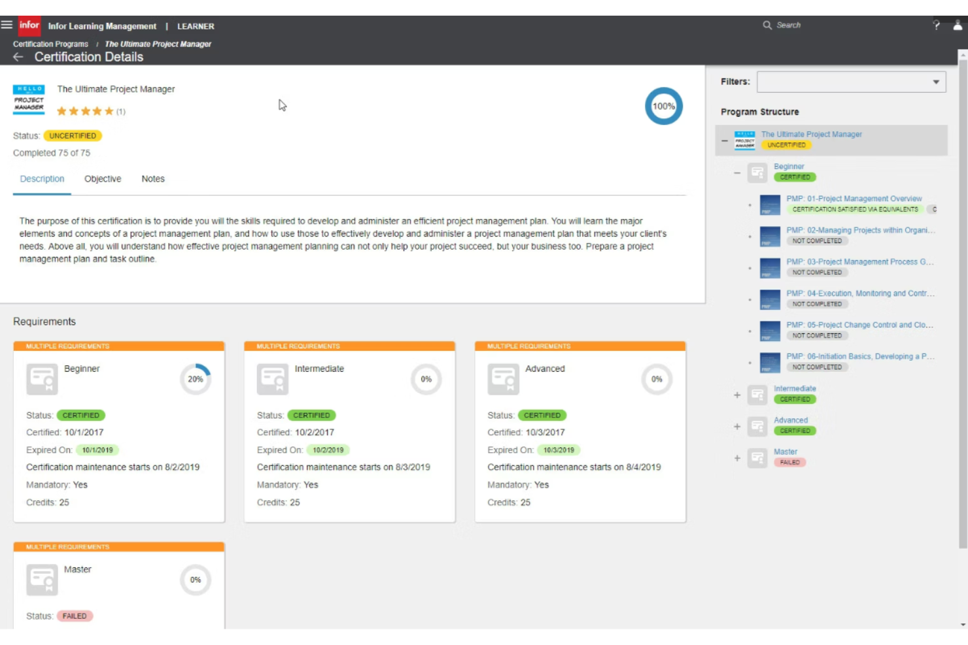Click the Beginner certificate card icon
The height and width of the screenshot is (645, 968).
tap(41, 379)
